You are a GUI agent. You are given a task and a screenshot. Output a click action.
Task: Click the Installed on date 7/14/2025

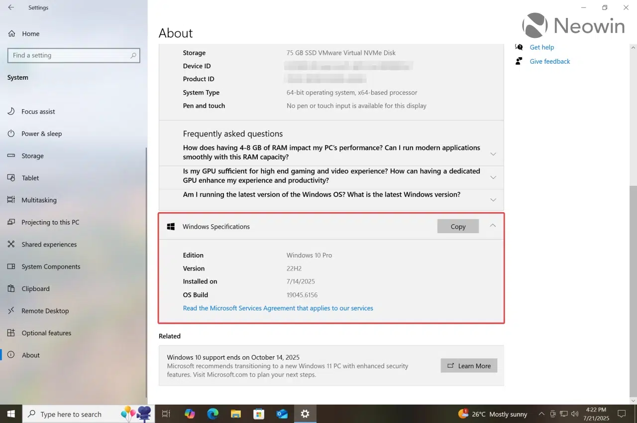point(301,282)
